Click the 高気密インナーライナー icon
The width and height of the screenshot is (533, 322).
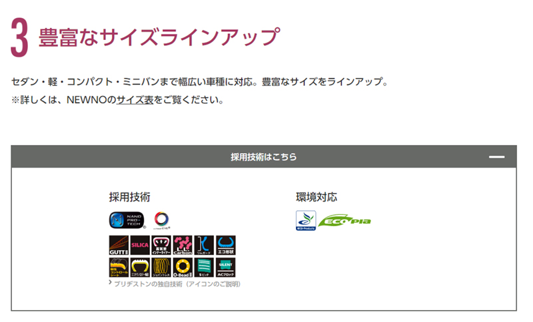[x=161, y=245]
